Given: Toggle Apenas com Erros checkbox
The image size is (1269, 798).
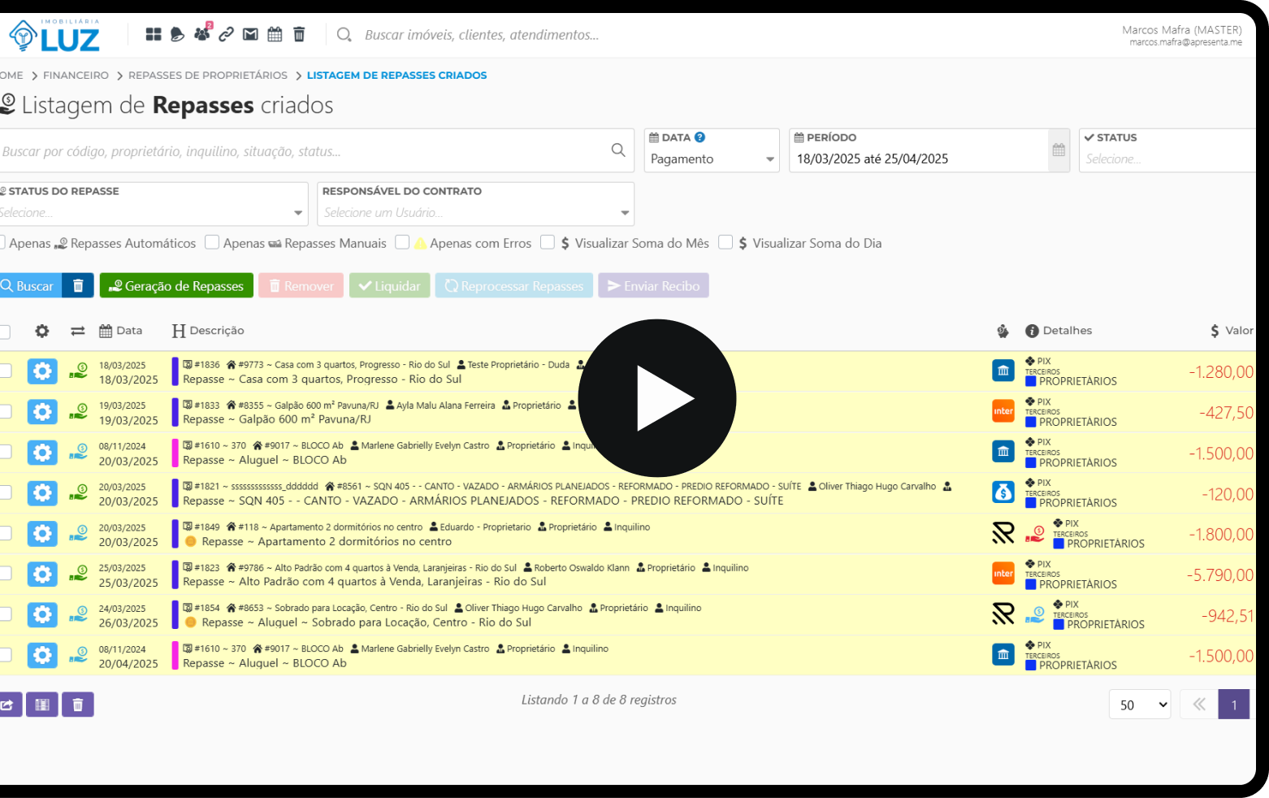Looking at the screenshot, I should pos(402,242).
